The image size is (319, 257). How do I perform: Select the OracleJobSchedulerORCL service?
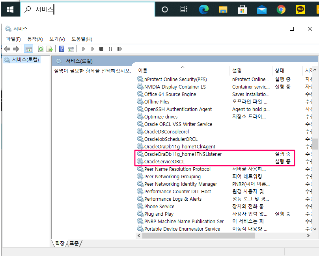(x=171, y=139)
